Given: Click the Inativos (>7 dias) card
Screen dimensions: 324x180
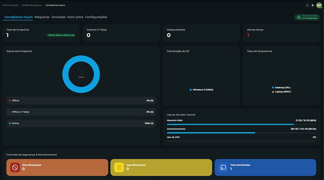Looking at the screenshot, I should 121,33.
